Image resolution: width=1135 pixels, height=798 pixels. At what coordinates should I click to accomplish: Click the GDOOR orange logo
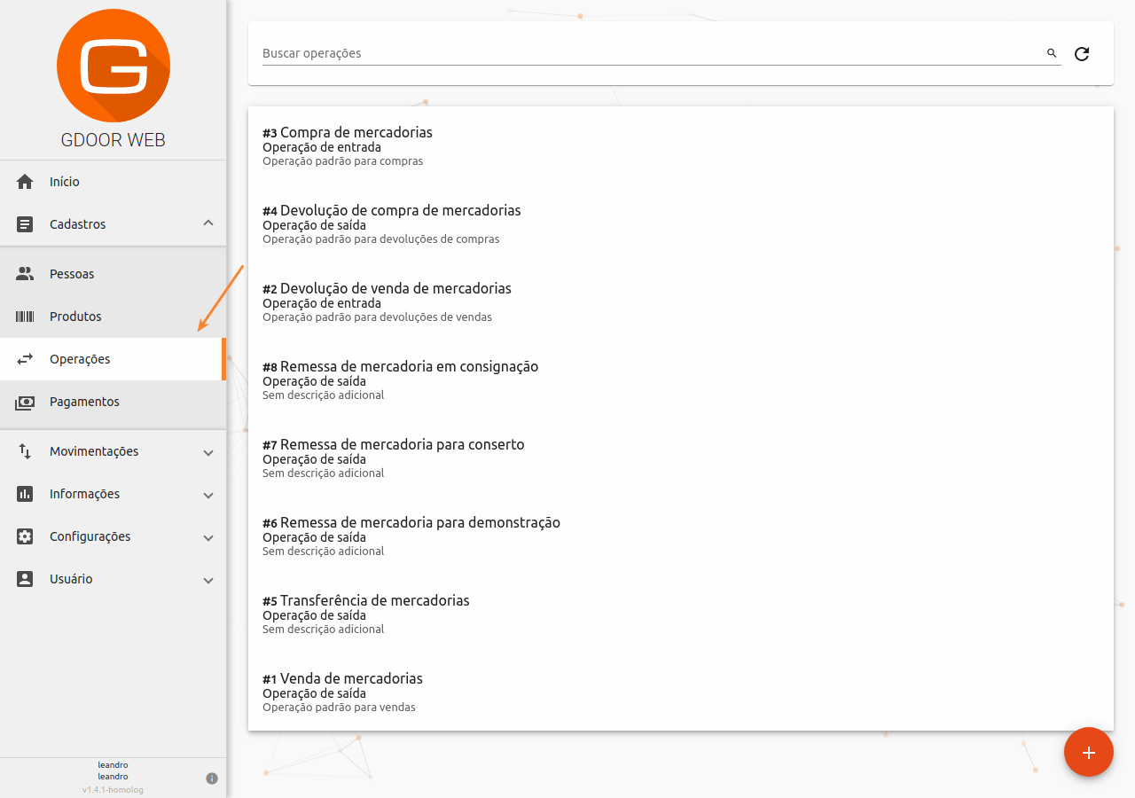point(113,66)
